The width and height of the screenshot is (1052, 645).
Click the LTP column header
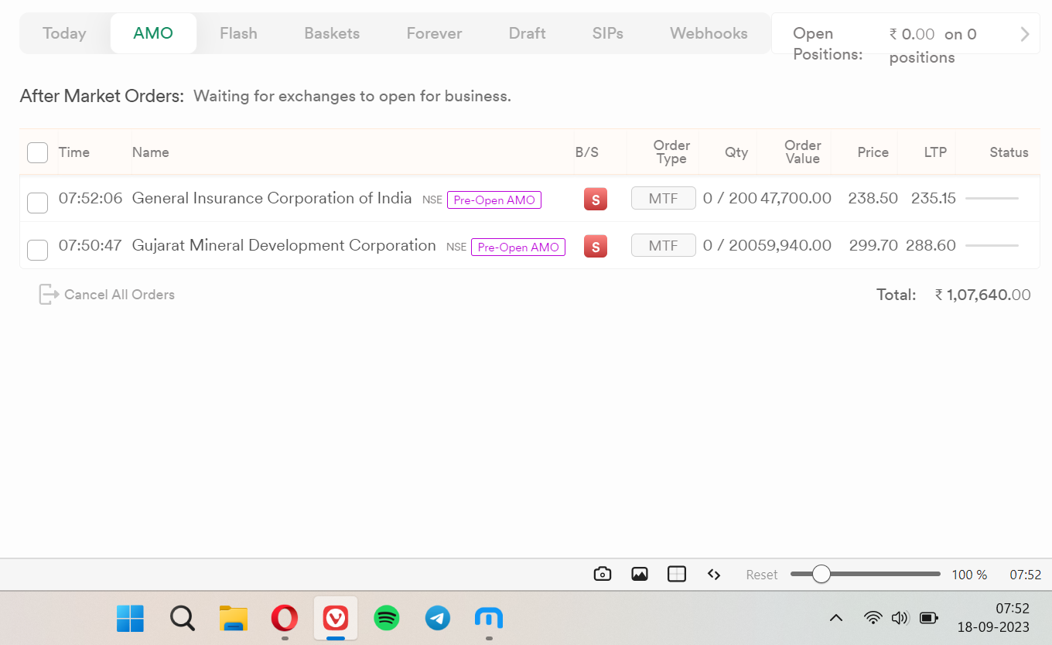pyautogui.click(x=935, y=152)
